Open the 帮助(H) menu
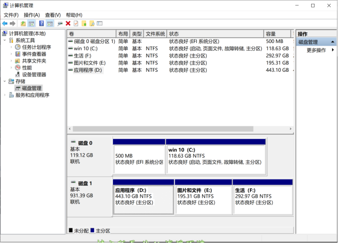 click(74, 15)
